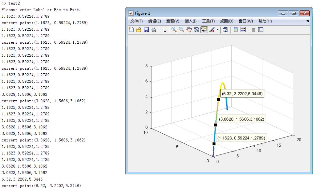Open the 工具(T) menu

pyautogui.click(x=209, y=21)
